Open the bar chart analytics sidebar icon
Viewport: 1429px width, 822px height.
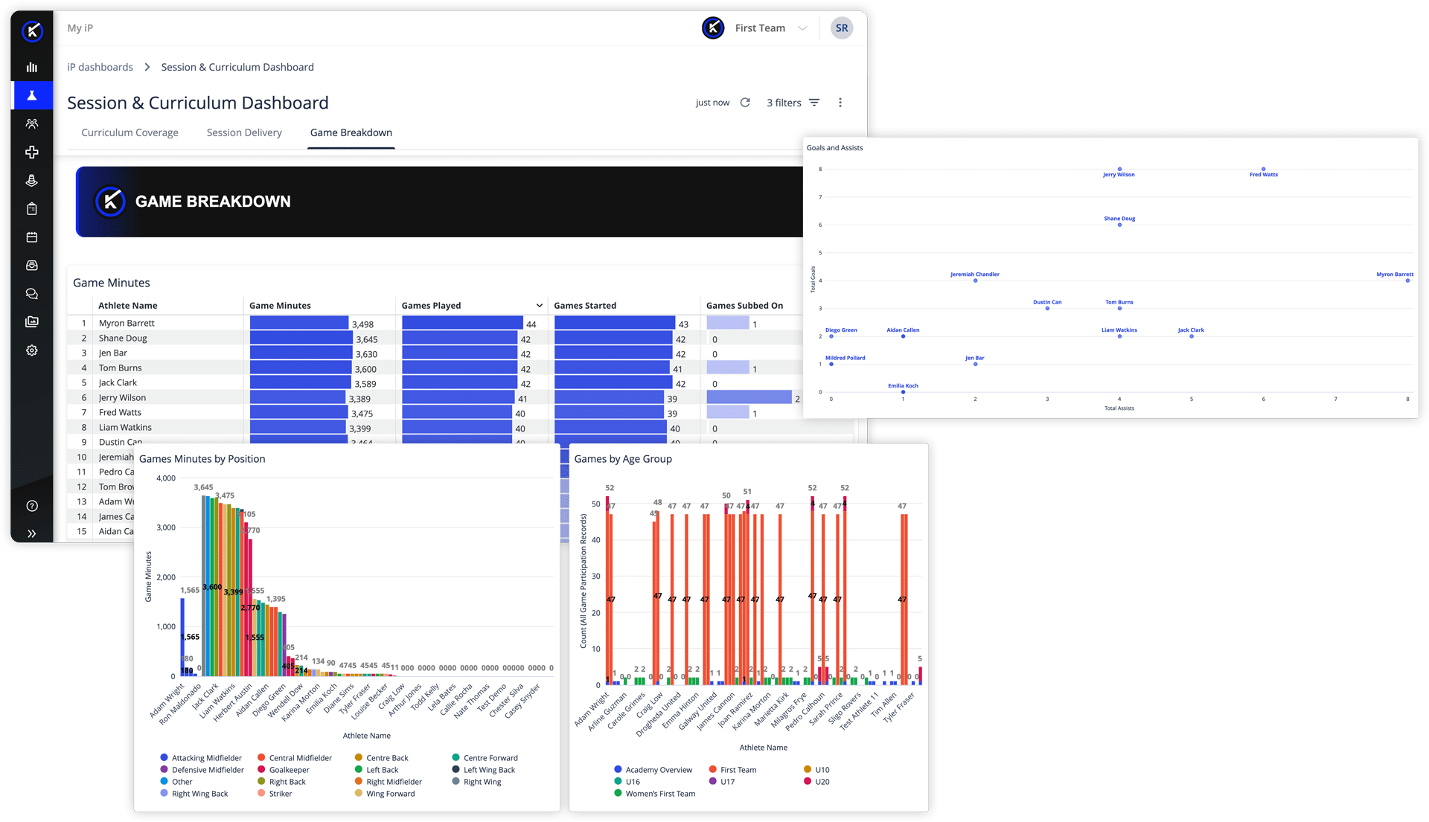coord(31,67)
